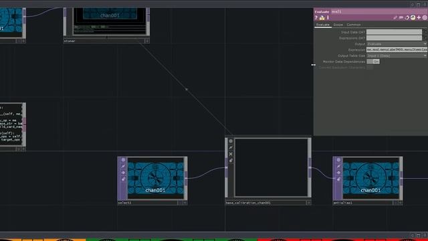
Task: Click the input connector of base_calibration_chan001
Action: click(226, 167)
